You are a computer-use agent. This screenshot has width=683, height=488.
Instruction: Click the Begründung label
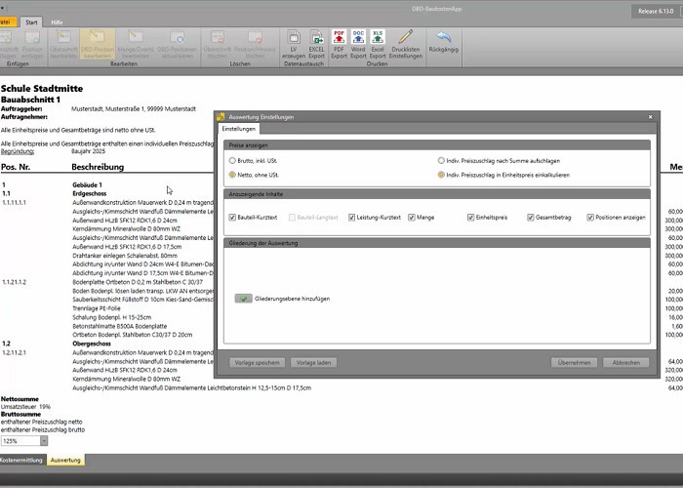pyautogui.click(x=18, y=151)
